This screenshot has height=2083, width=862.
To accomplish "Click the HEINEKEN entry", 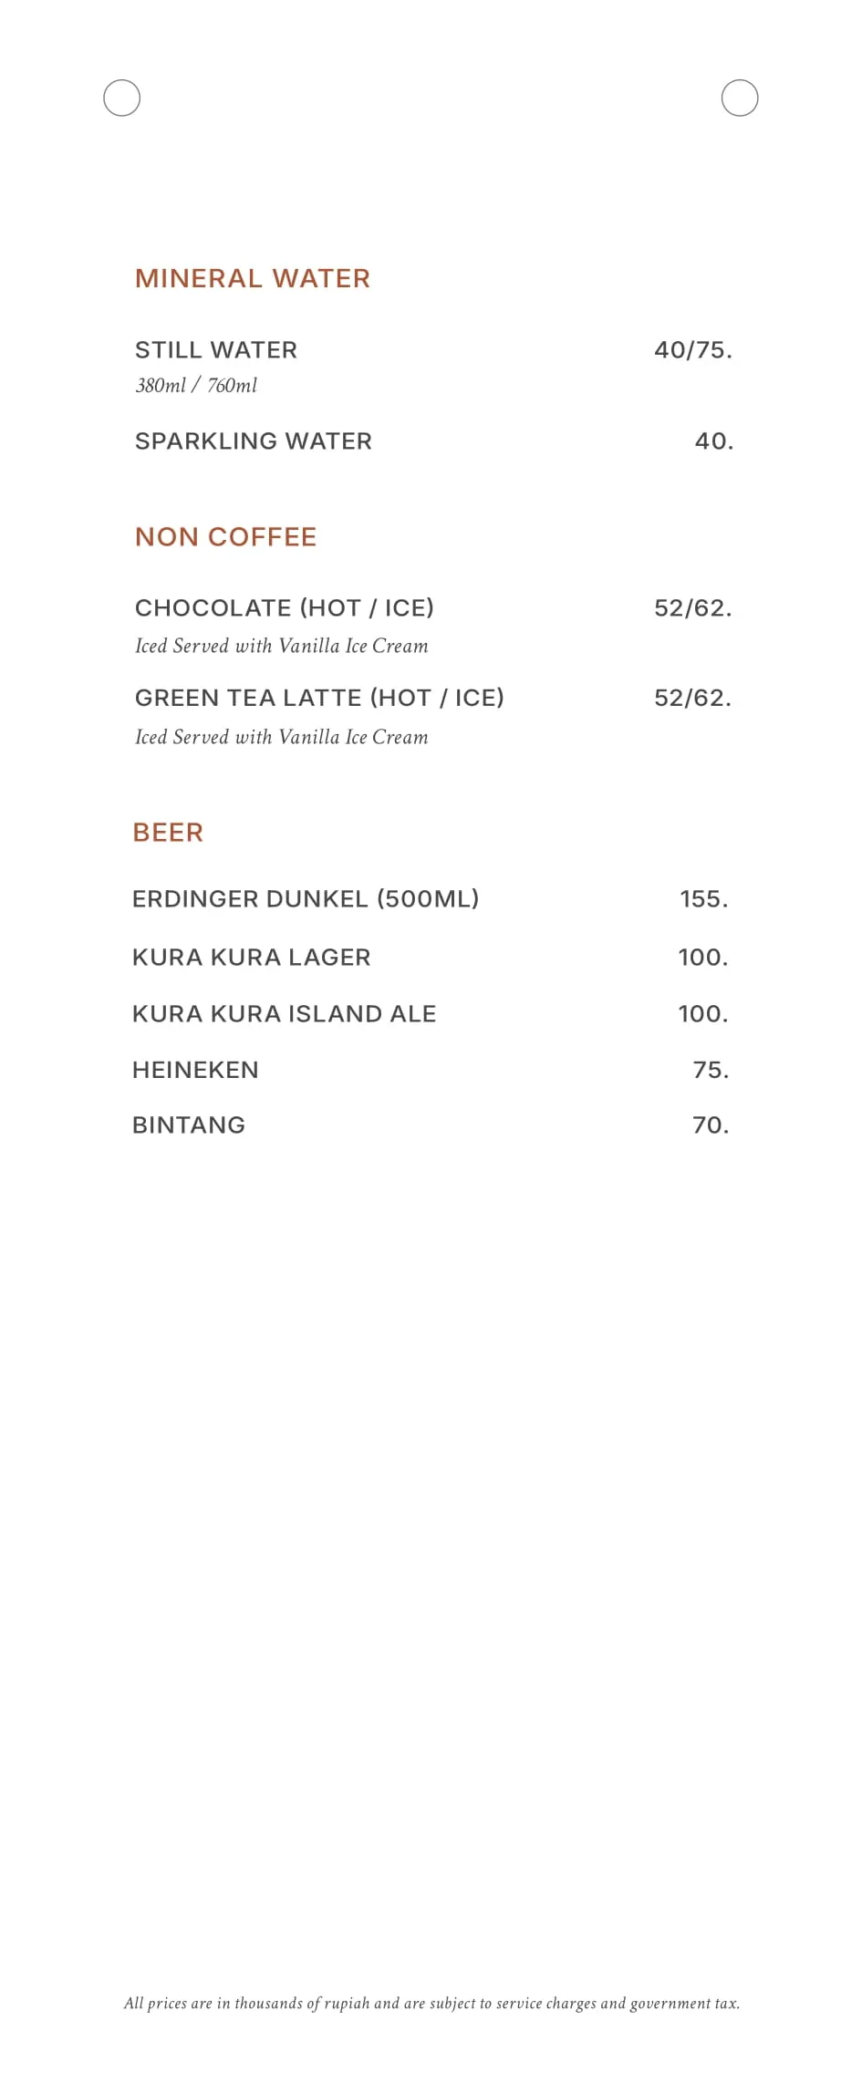I will (x=195, y=1070).
